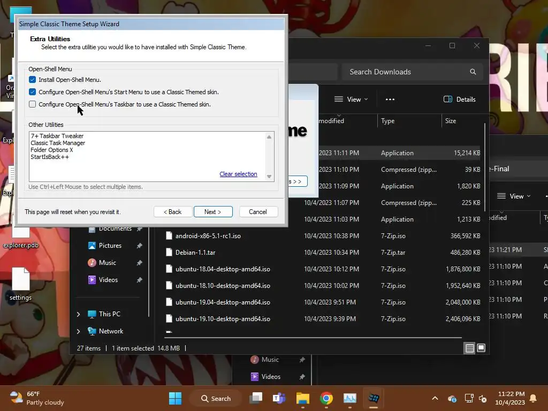548x411 pixels.
Task: Click pin icon beside Videos in sidebar
Action: [x=140, y=279]
